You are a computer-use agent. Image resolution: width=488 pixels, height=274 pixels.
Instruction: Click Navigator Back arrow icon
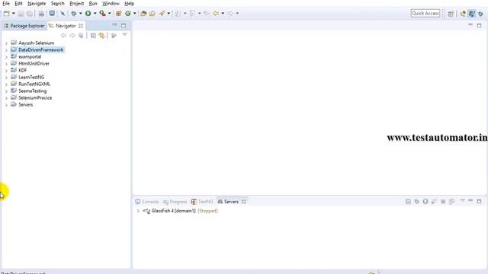(63, 36)
